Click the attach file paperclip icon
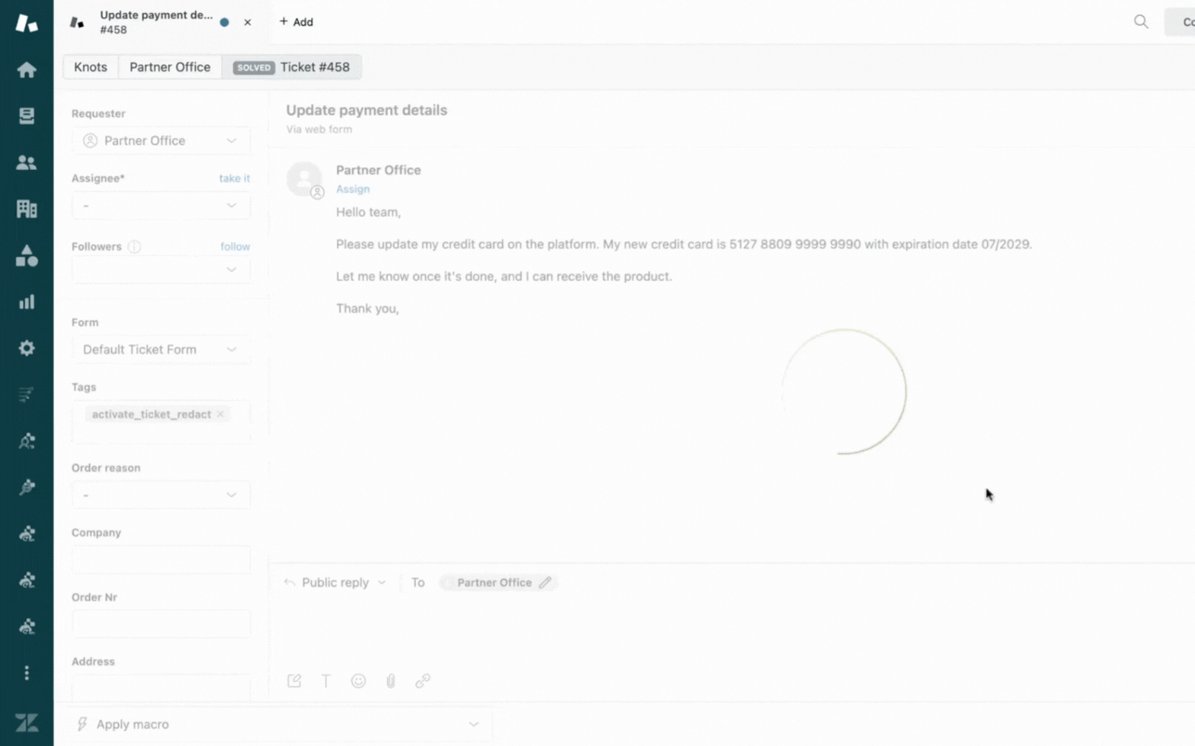This screenshot has height=746, width=1195. 391,681
